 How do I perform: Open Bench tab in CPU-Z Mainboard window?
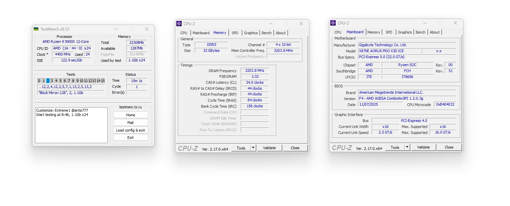coord(420,32)
